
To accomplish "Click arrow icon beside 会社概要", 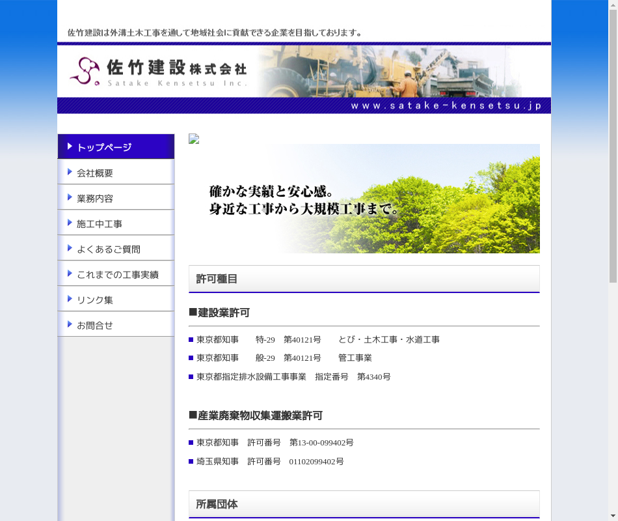I will [x=70, y=173].
